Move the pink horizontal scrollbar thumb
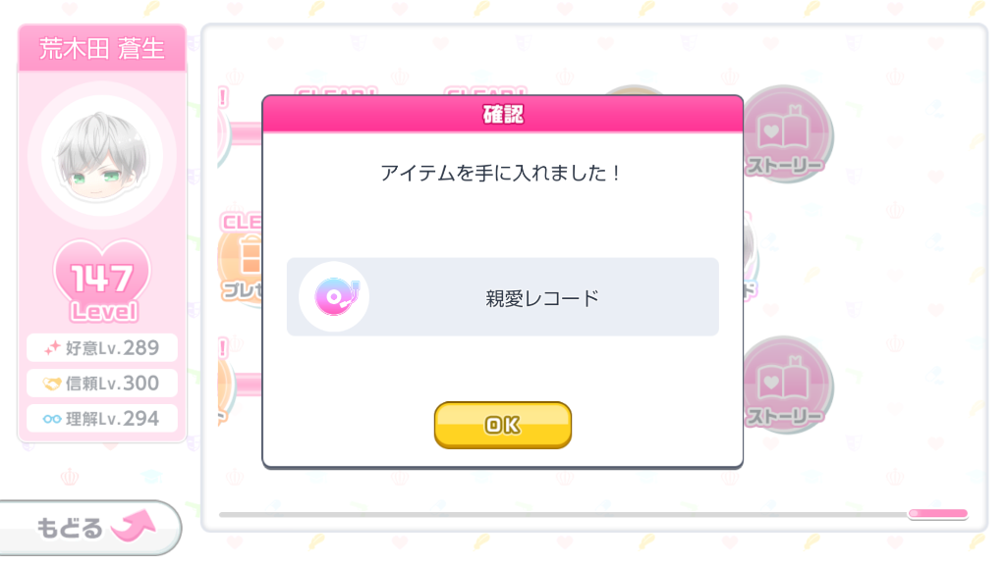1006x565 pixels. [938, 513]
